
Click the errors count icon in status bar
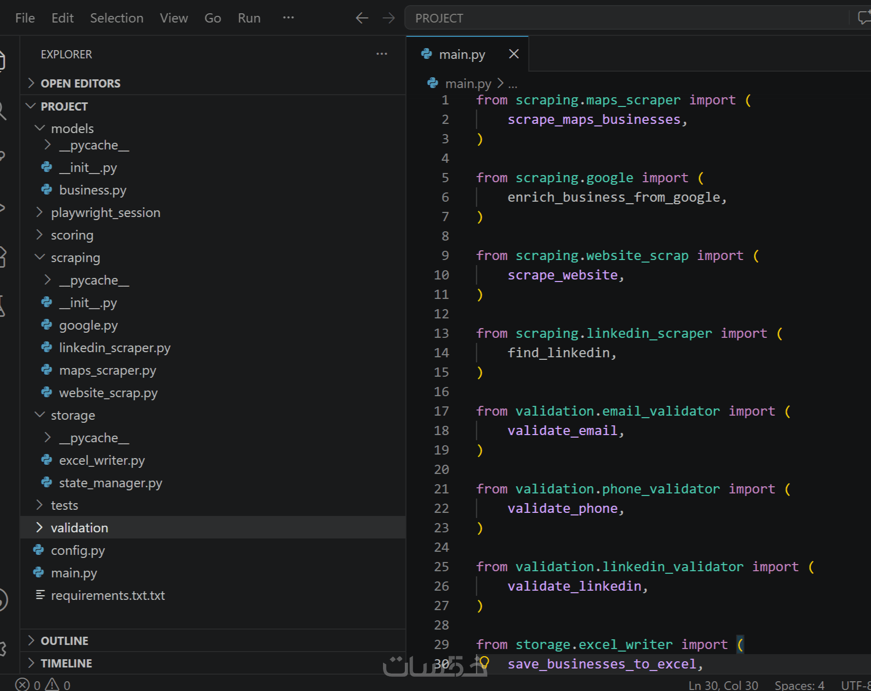pyautogui.click(x=22, y=684)
